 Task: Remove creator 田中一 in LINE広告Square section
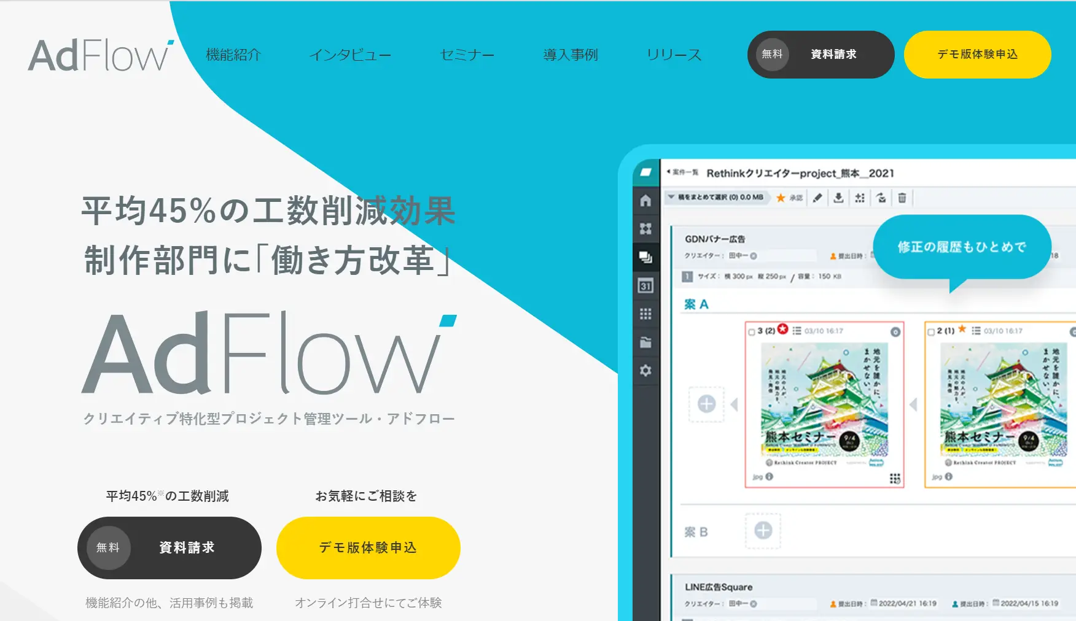pos(754,604)
